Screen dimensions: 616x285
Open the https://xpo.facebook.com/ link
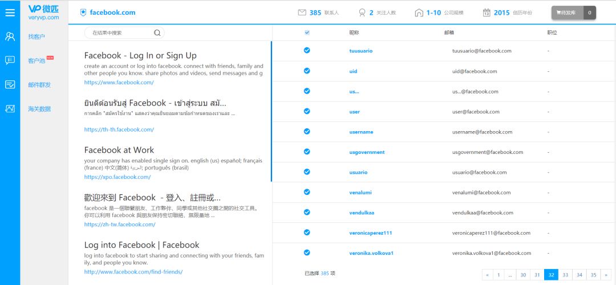(117, 177)
